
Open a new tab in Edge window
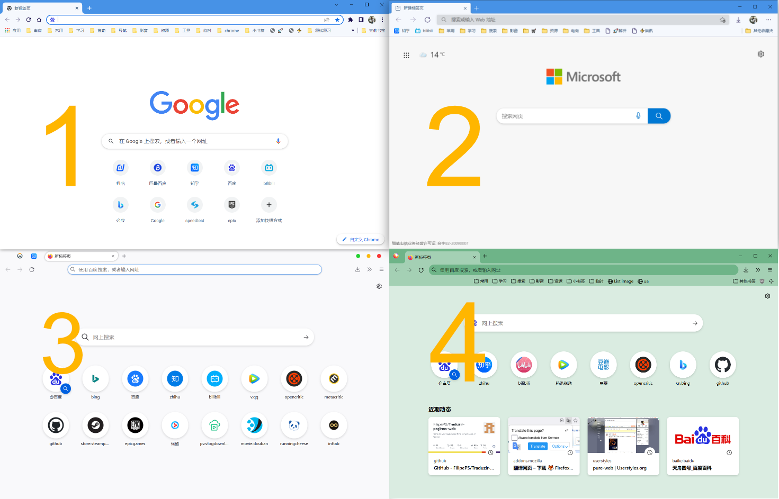476,8
